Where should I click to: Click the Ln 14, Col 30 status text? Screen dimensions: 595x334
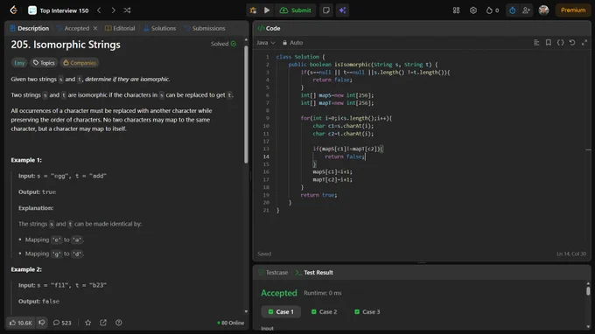(571, 254)
